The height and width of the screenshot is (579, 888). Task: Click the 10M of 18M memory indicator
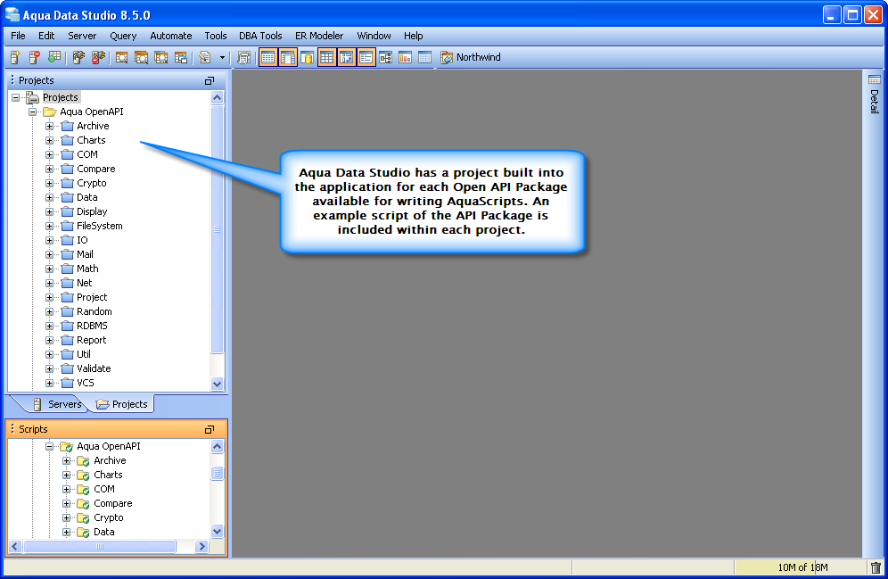coord(802,567)
